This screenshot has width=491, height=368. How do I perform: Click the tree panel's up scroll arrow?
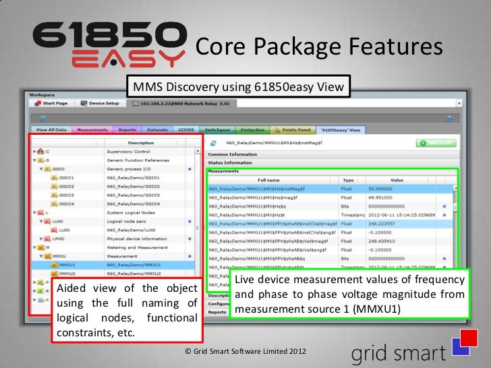pyautogui.click(x=198, y=151)
